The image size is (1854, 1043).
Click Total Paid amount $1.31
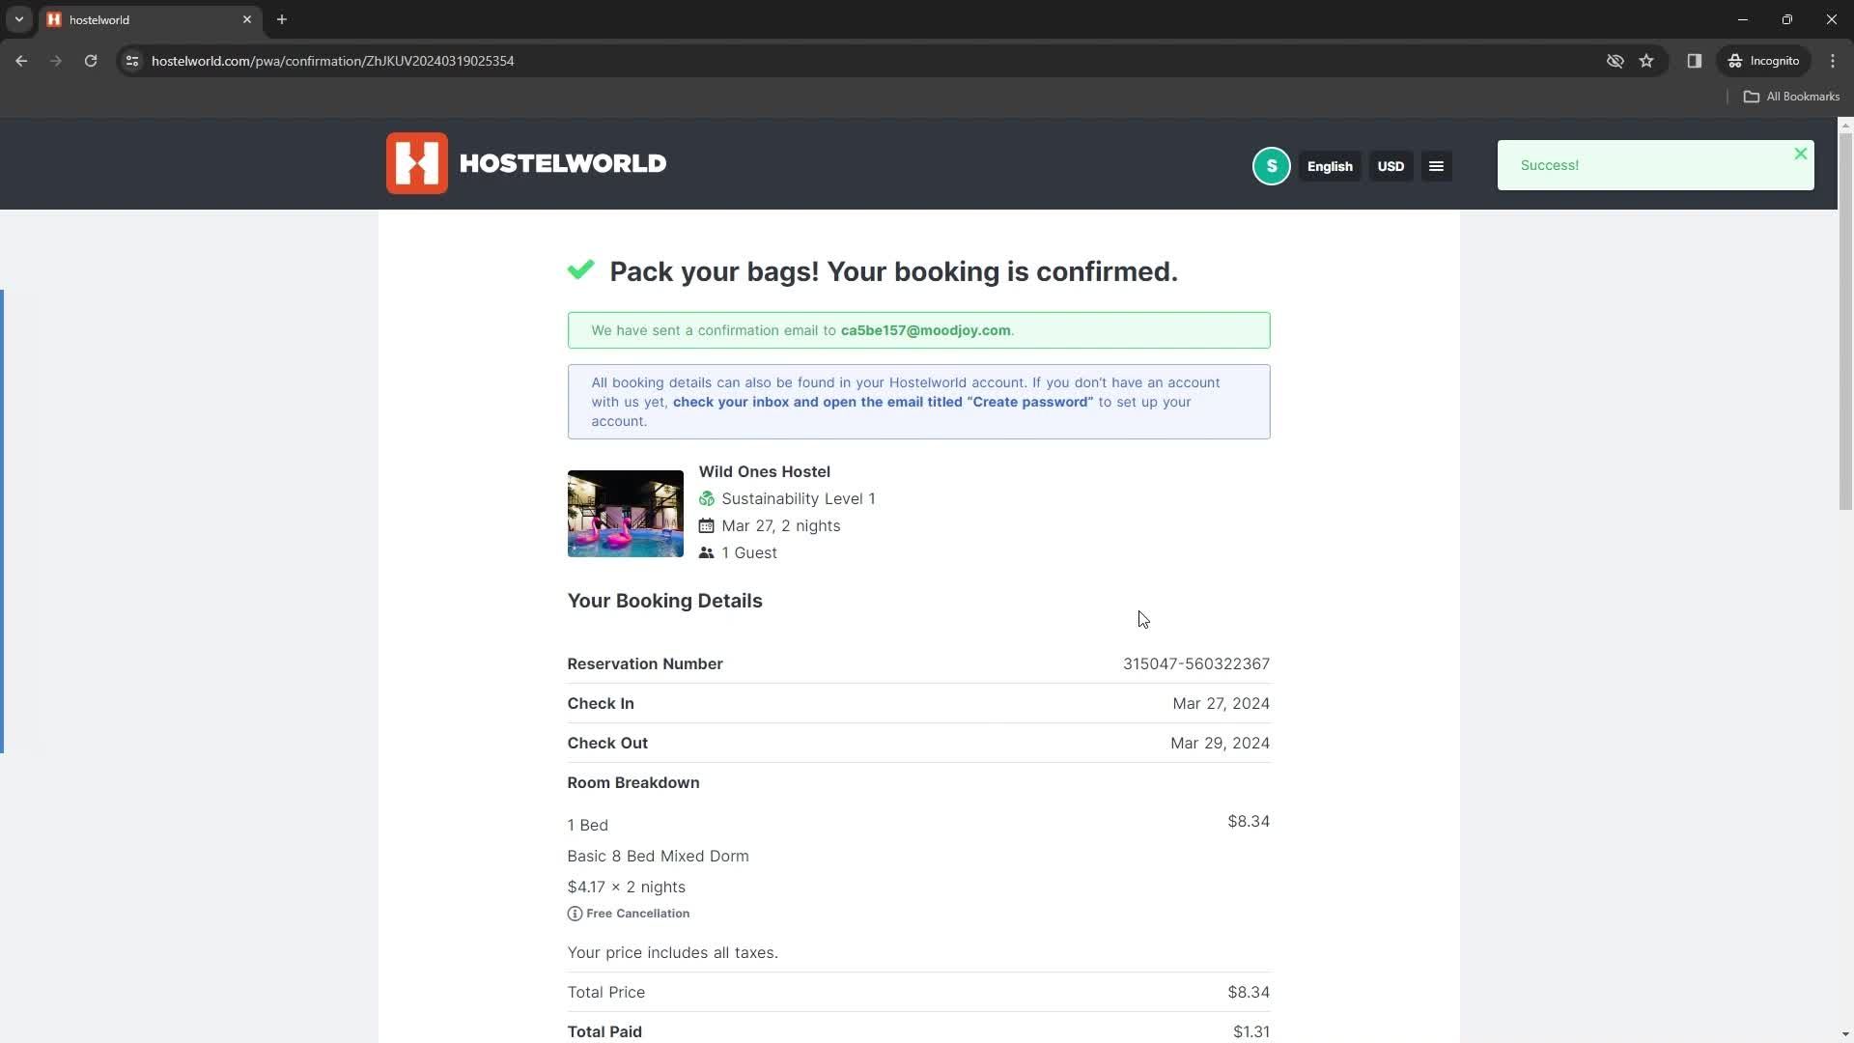click(1251, 1032)
